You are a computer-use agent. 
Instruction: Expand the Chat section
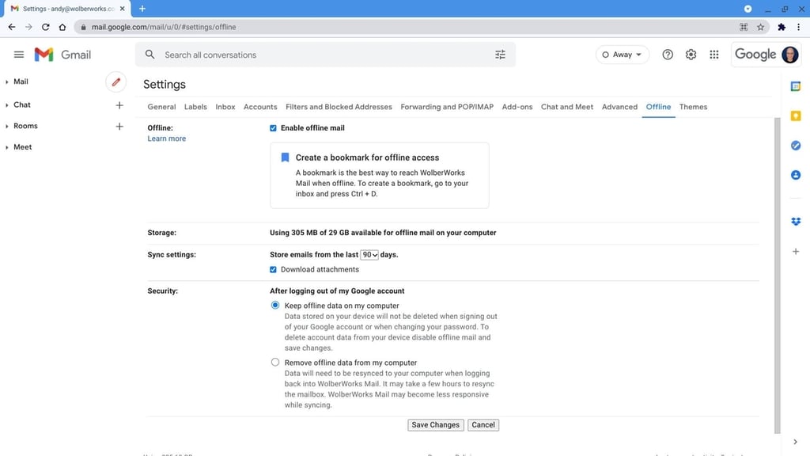pos(6,105)
